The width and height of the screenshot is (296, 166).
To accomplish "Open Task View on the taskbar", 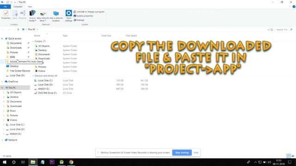I will coord(23,162).
